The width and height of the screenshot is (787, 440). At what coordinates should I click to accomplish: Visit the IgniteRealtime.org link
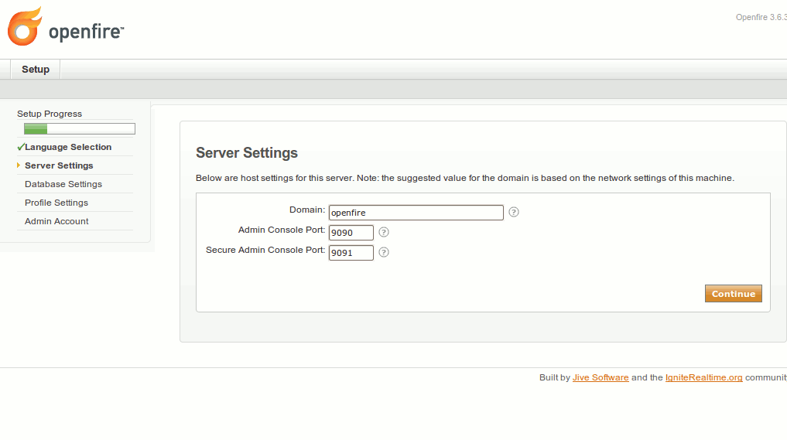coord(703,377)
